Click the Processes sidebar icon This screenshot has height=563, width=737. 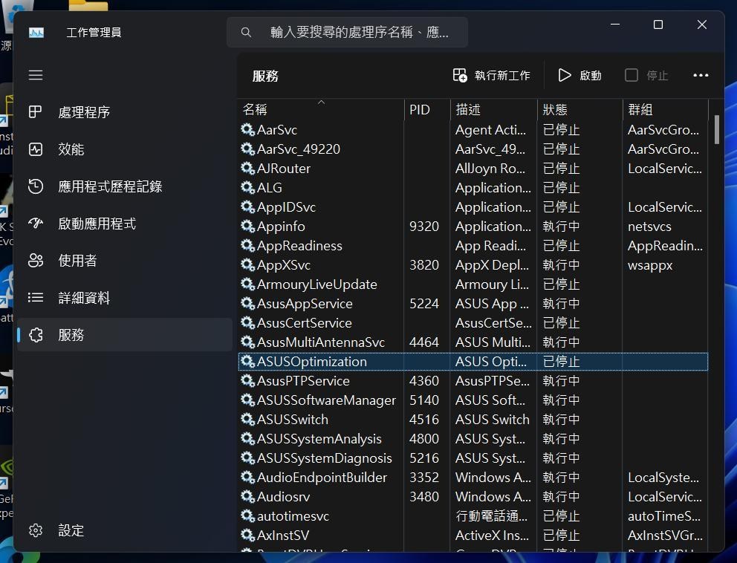[x=35, y=112]
